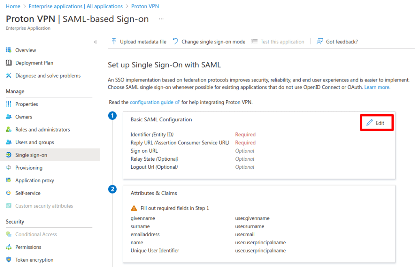Click Proton VPN breadcrumb link
The height and width of the screenshot is (267, 415).
pos(145,6)
